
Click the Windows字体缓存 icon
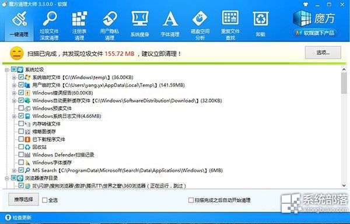click(27, 163)
